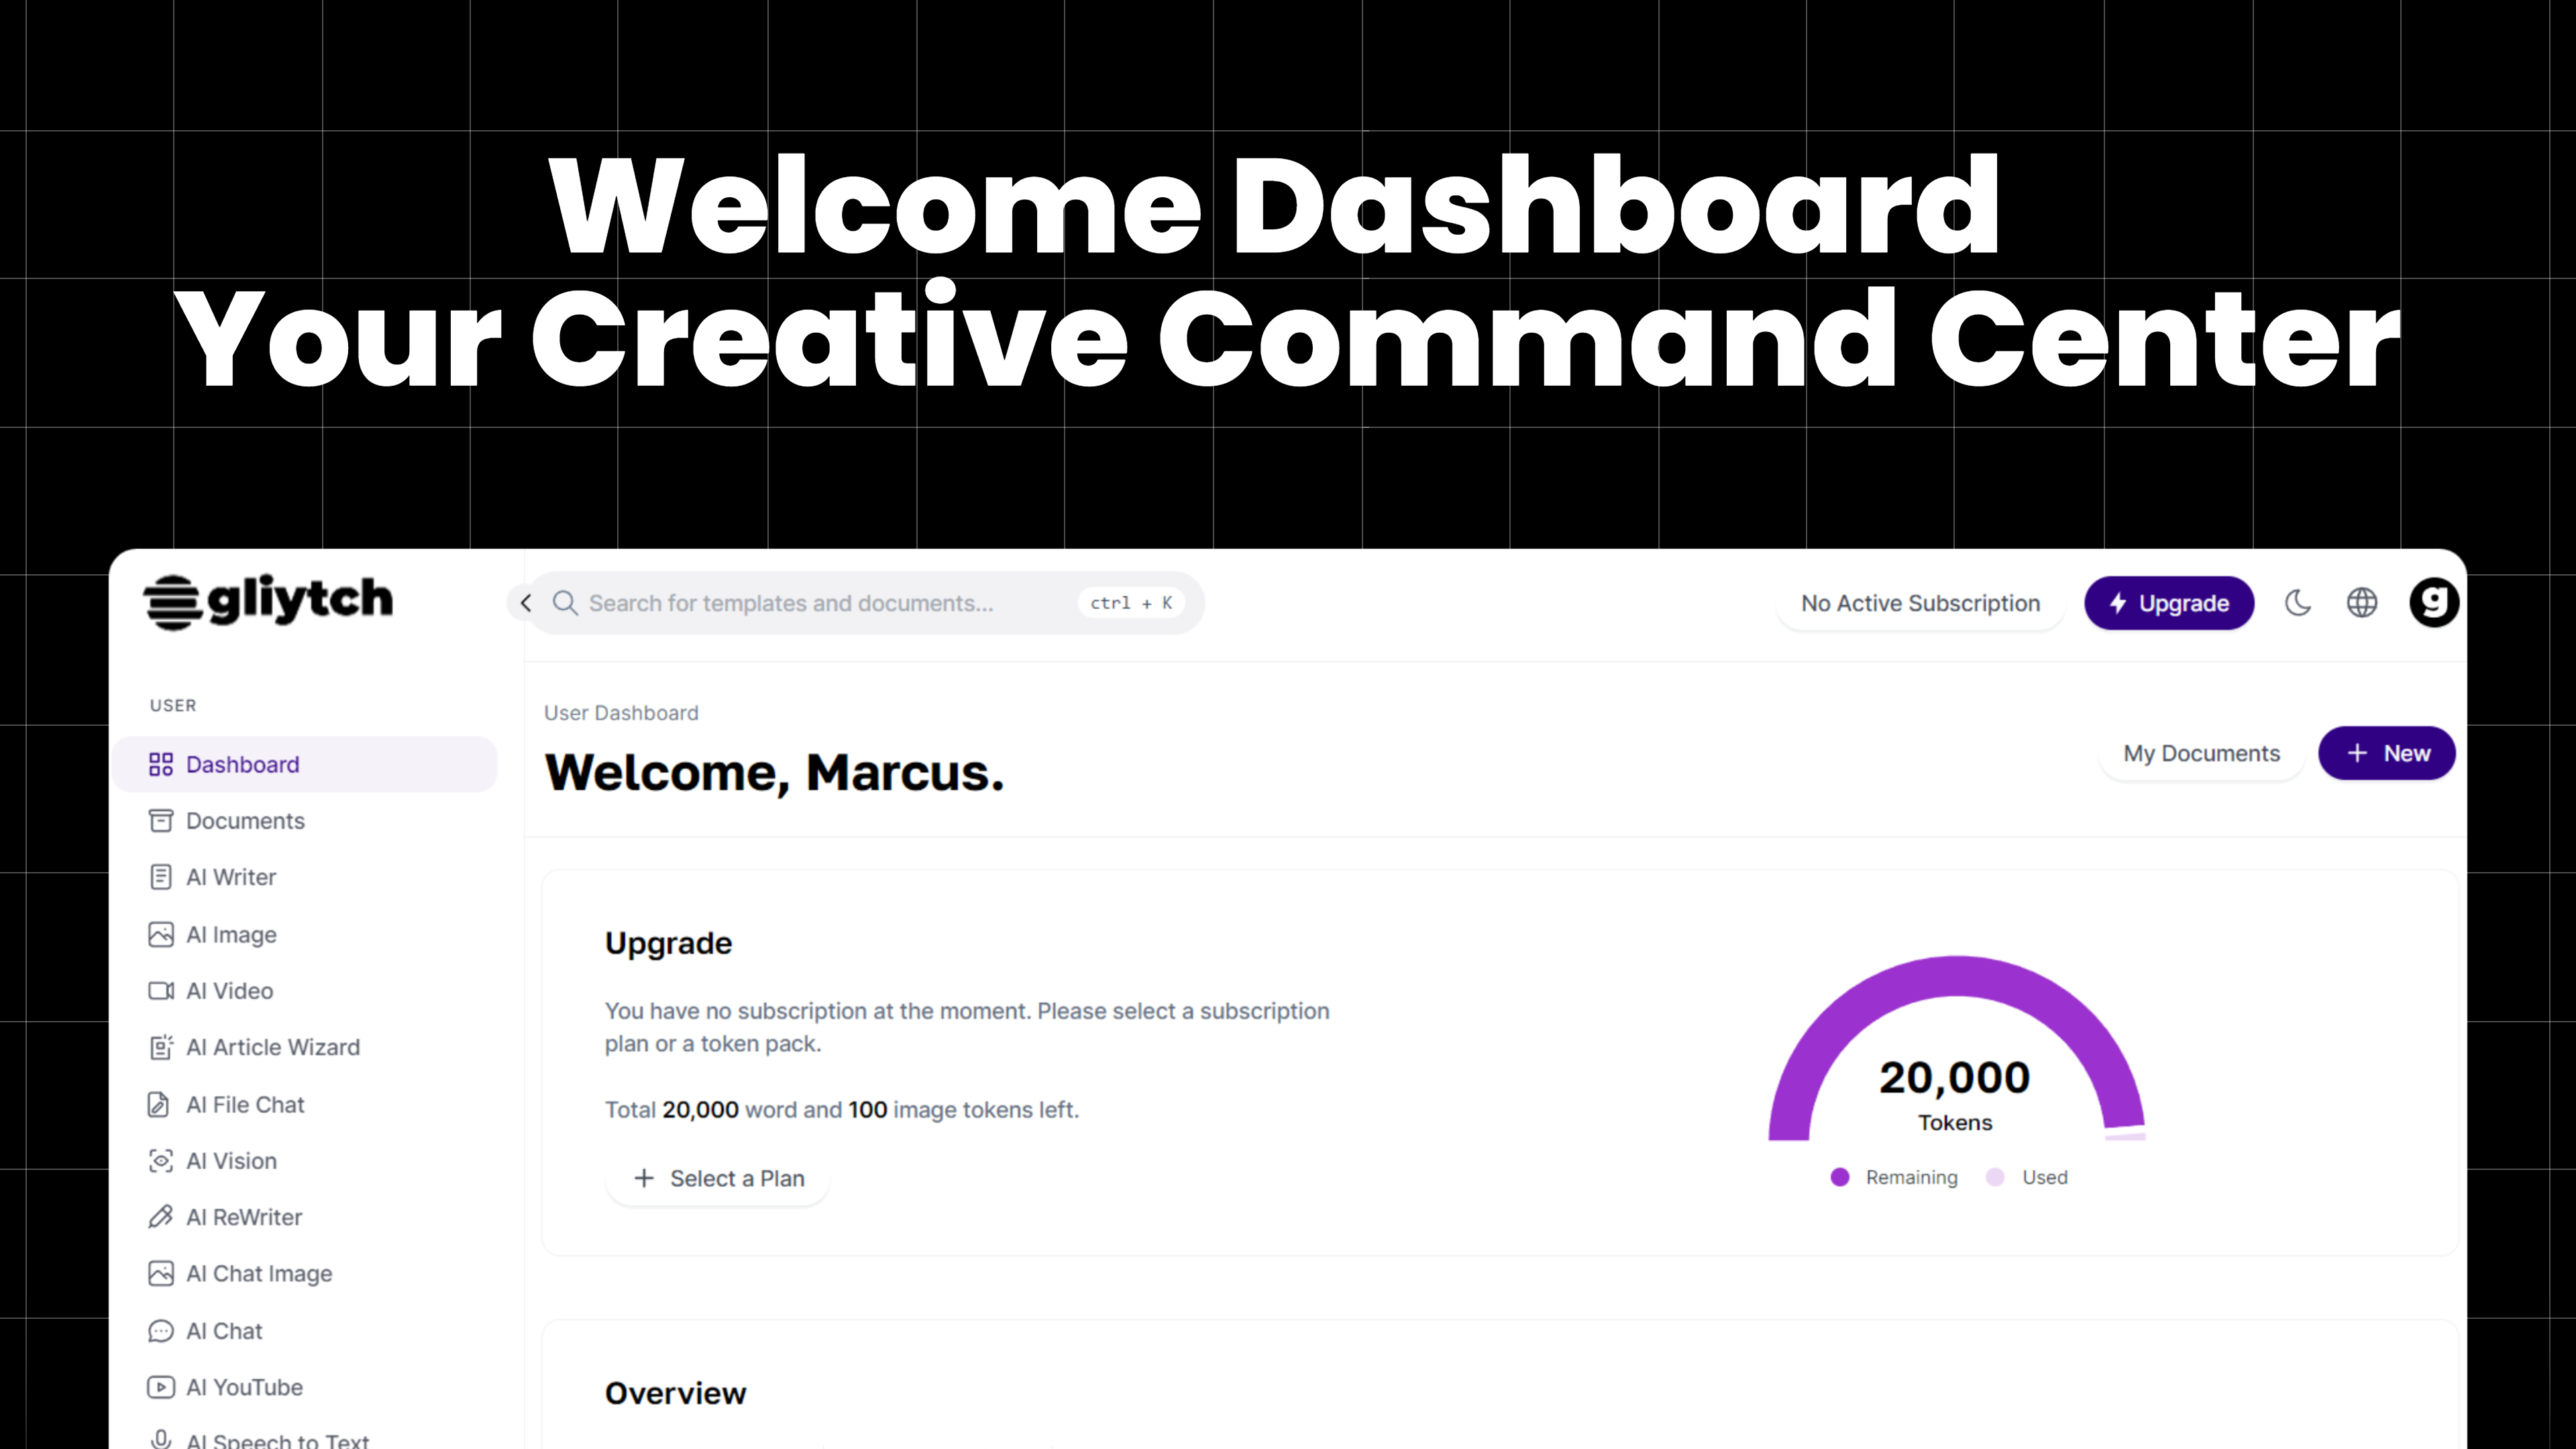This screenshot has height=1449, width=2576.
Task: Select the Dashboard menu item
Action: 242,764
